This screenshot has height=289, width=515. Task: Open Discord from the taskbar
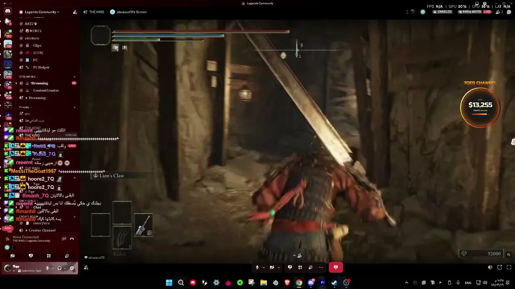pos(311,283)
